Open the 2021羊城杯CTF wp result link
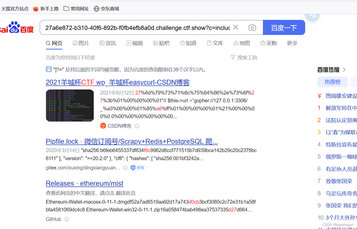This screenshot has height=229, width=357. coord(117,82)
